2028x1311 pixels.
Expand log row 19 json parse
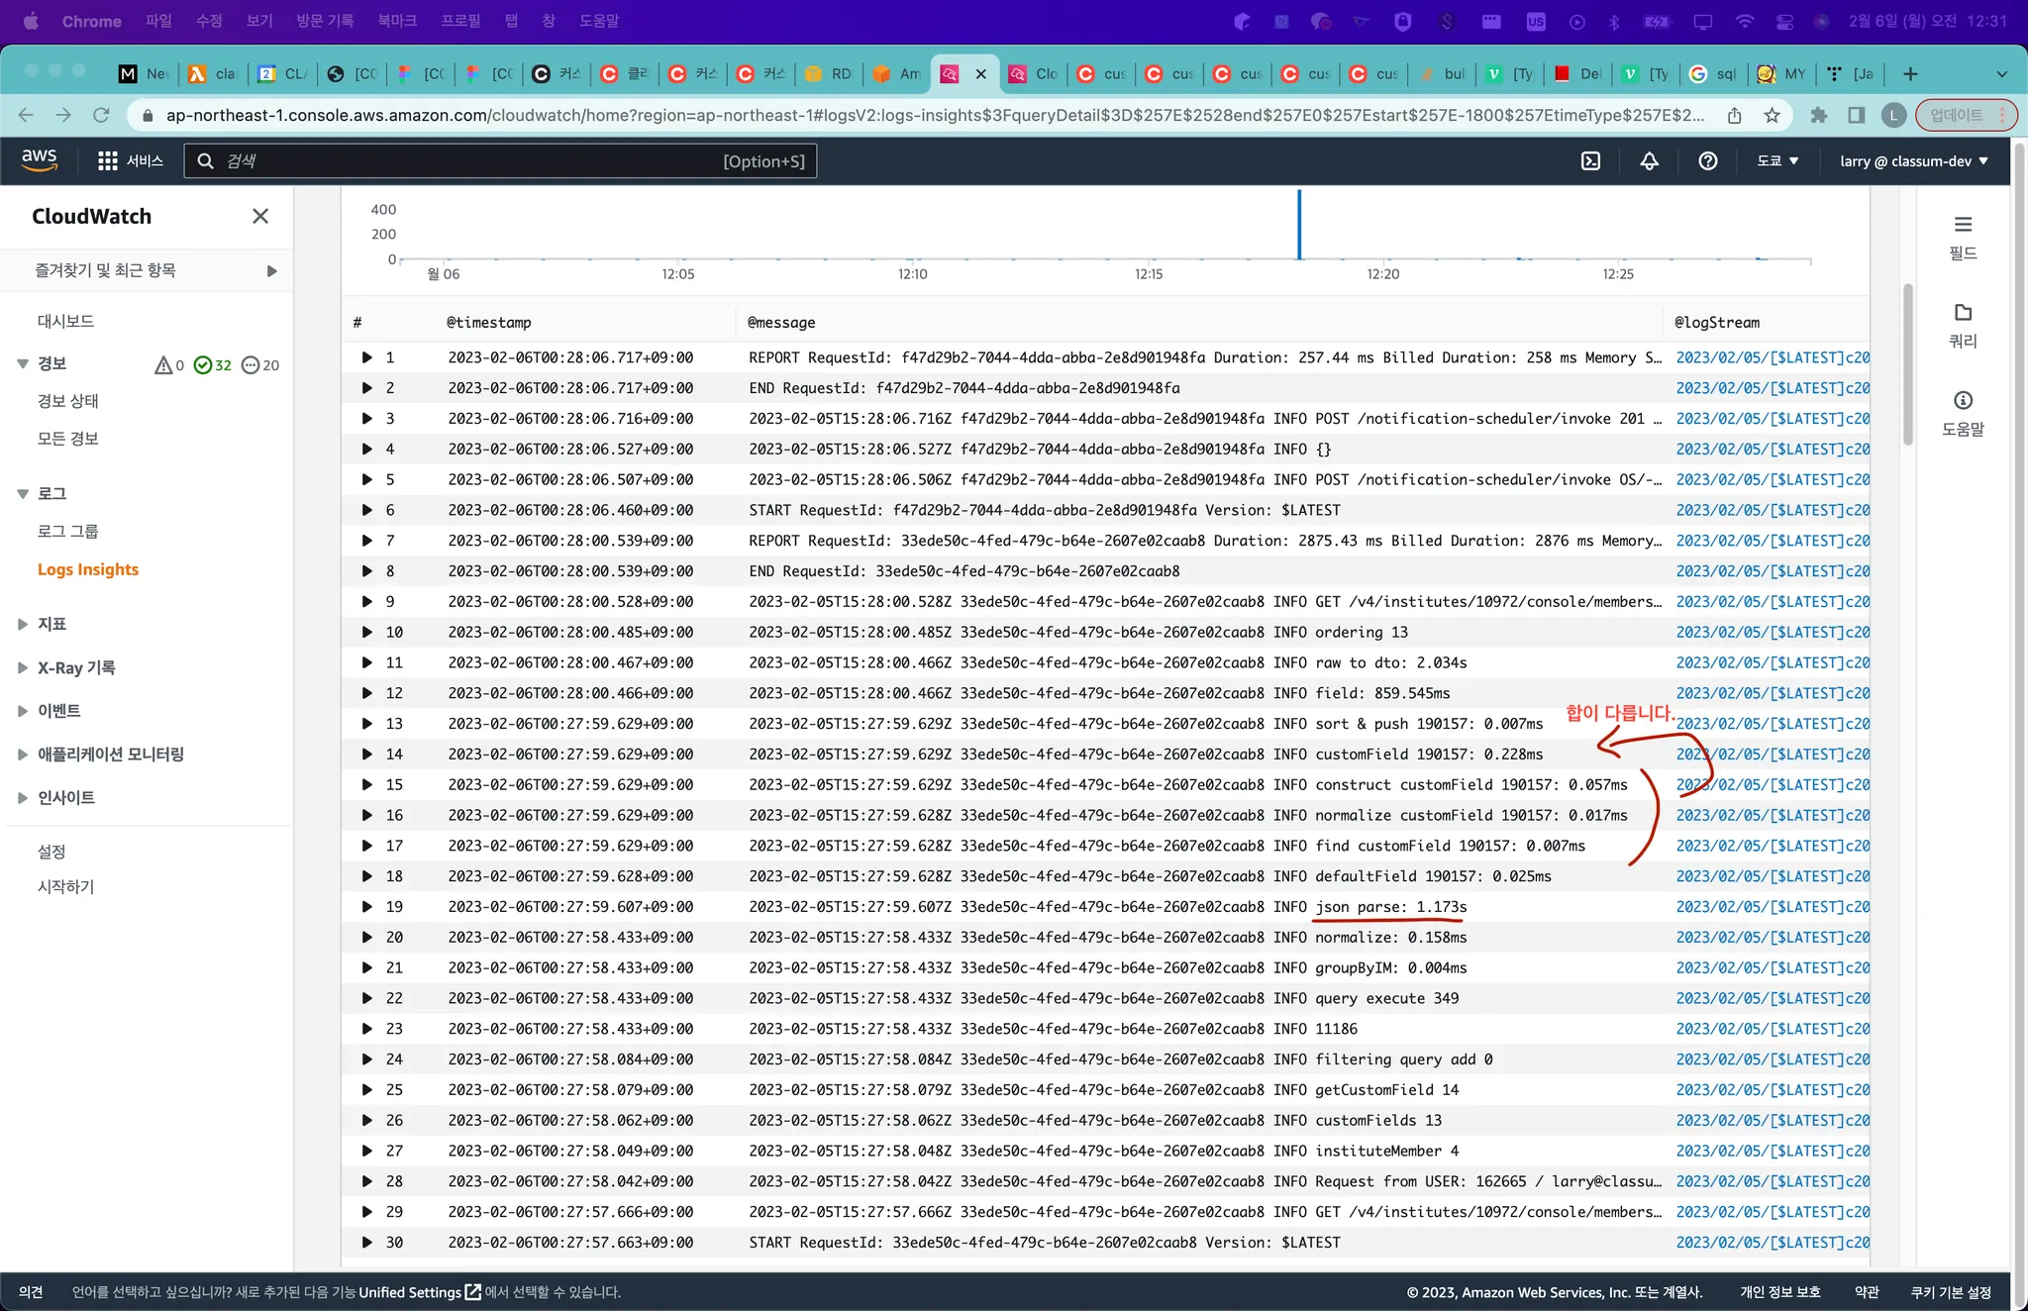pos(367,907)
